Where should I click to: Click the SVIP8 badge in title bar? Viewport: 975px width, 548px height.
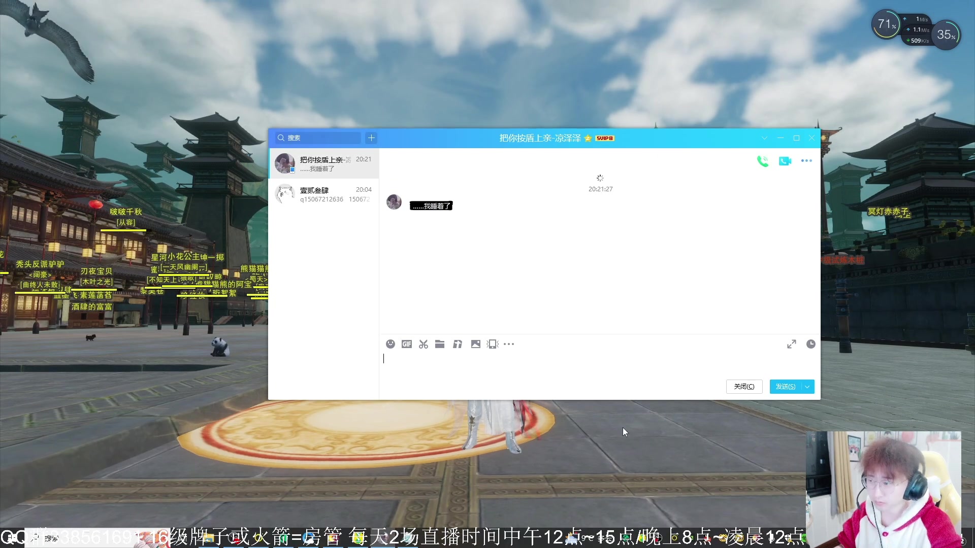point(605,138)
